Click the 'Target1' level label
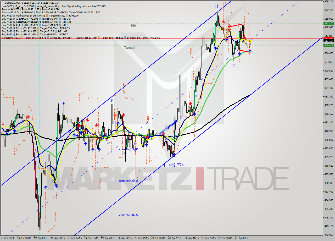Image resolution: width=335 pixels, height=241 pixels. (x=130, y=48)
